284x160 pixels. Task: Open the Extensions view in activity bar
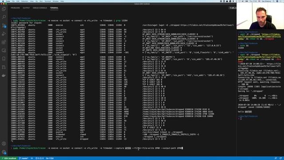(4, 42)
